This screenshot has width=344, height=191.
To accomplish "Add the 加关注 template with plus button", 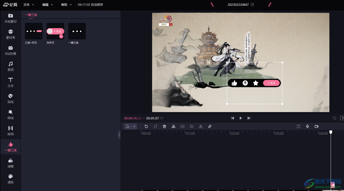I will [x=61, y=36].
